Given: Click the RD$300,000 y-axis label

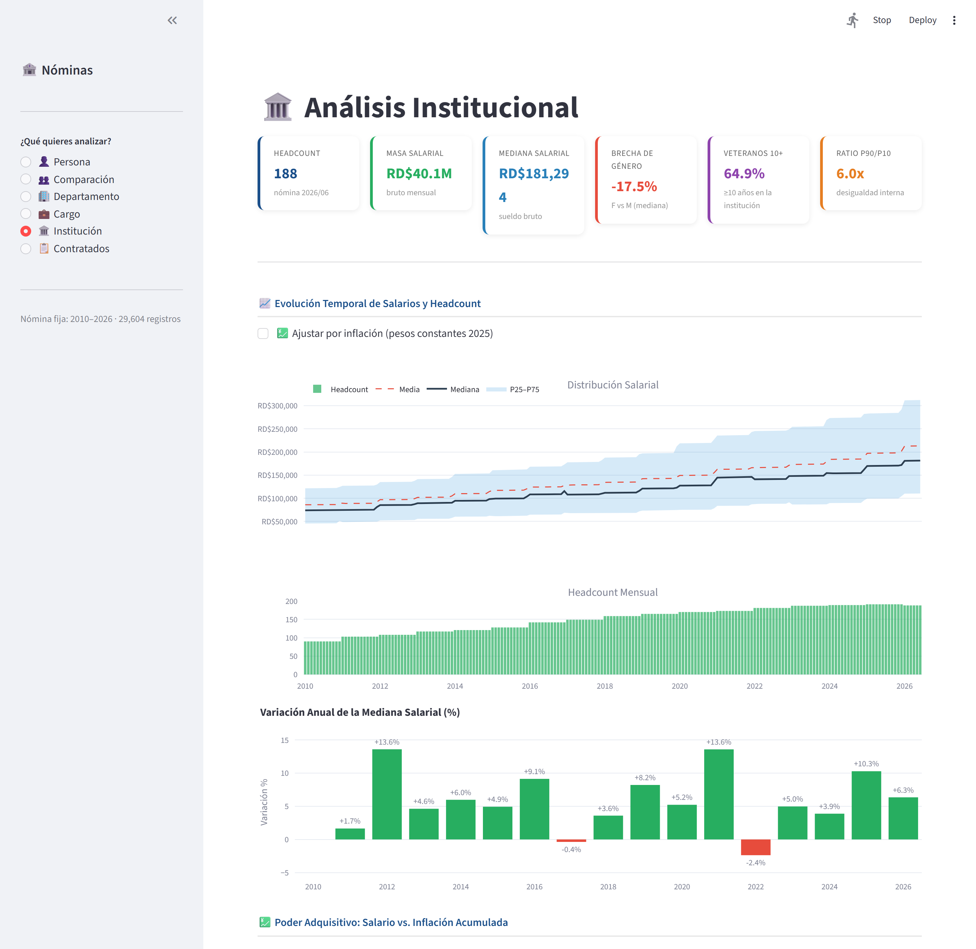Looking at the screenshot, I should point(277,406).
